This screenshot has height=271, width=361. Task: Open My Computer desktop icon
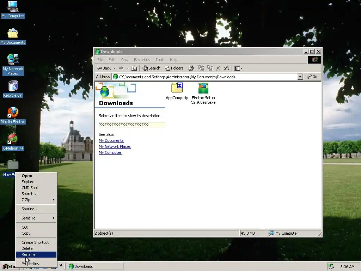click(x=13, y=10)
